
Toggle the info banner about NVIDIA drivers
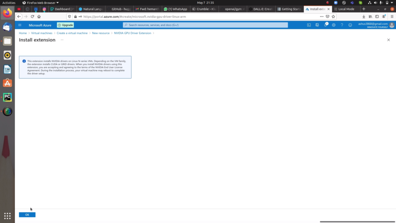pos(25,60)
